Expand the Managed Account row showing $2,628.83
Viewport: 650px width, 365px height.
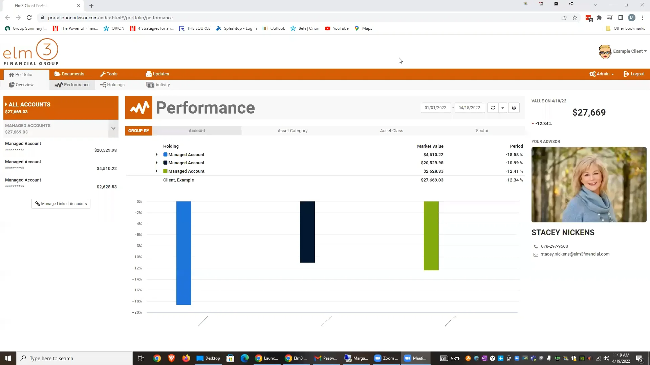157,171
